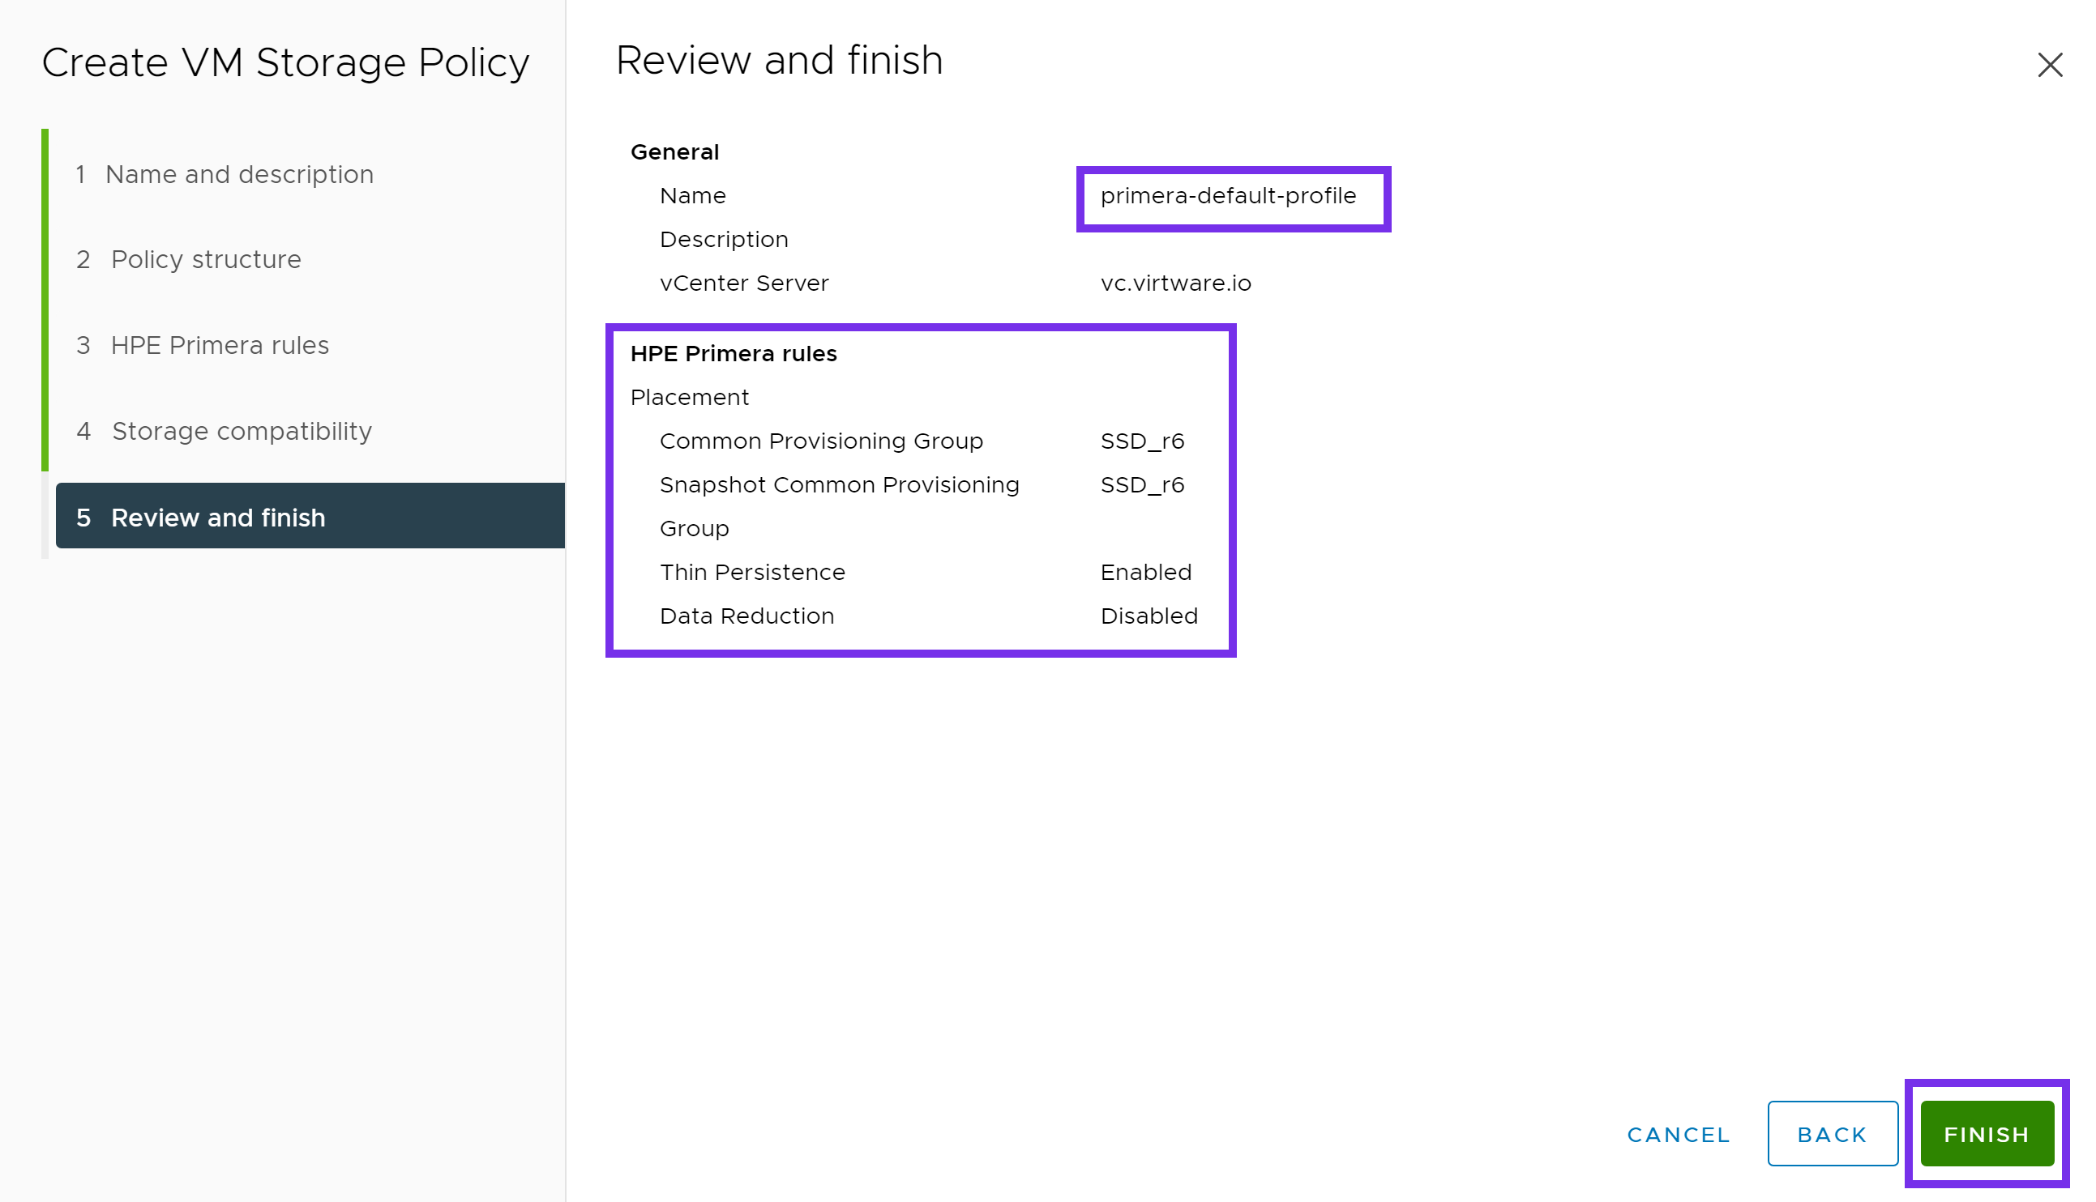Click the CANCEL button
The width and height of the screenshot is (2096, 1202).
(1677, 1134)
